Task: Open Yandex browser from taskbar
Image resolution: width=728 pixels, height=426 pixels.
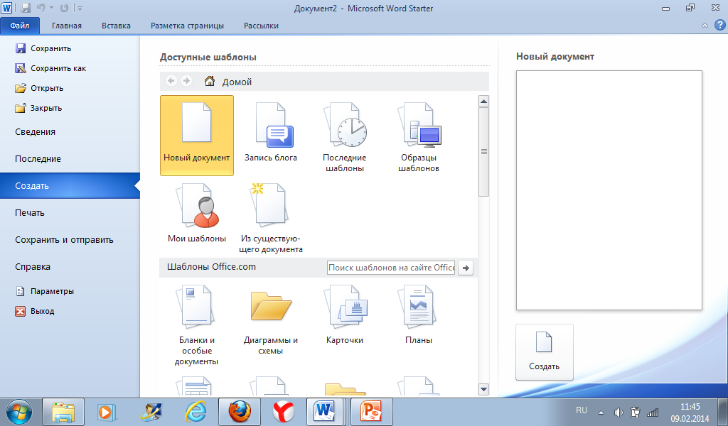Action: coord(283,412)
